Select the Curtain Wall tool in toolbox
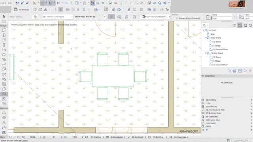253x142 pixels. (x=4, y=84)
